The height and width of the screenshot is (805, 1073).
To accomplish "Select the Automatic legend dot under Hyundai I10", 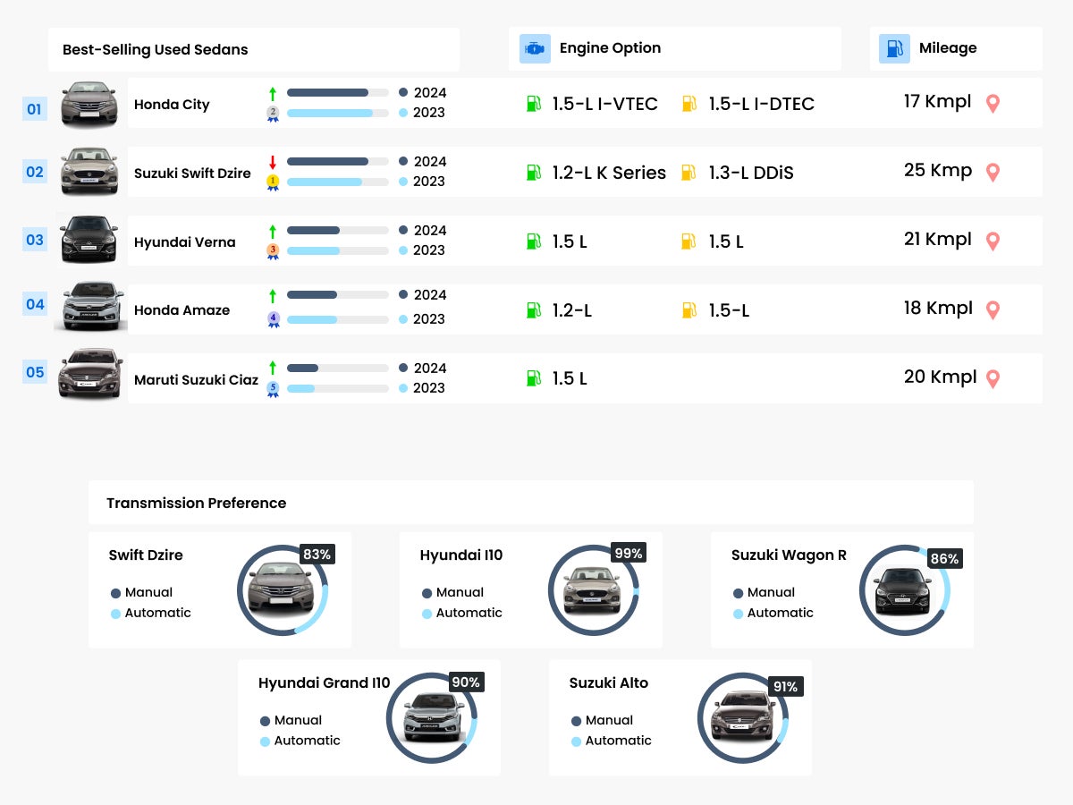I will pos(427,614).
